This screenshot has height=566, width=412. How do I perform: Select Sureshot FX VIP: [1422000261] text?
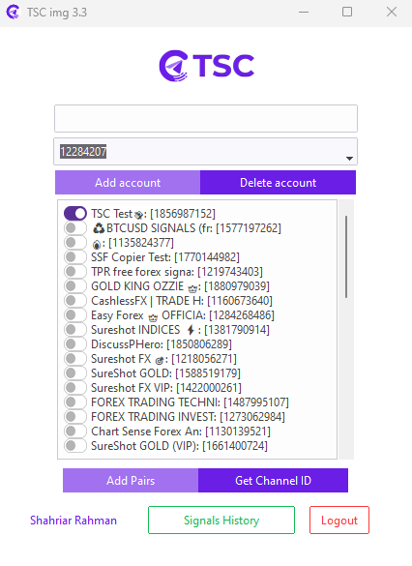pos(166,388)
